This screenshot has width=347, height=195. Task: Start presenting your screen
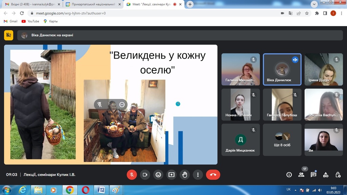point(171,175)
